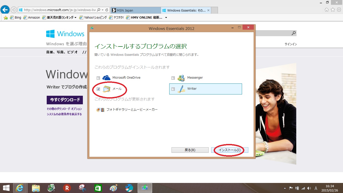This screenshot has width=343, height=193.
Task: Open the browser Tools gear
Action: [339, 10]
